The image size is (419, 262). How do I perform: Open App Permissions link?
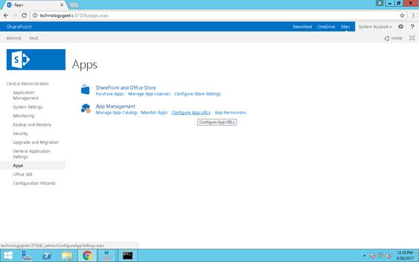point(231,112)
